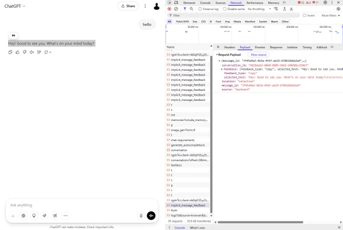Image resolution: width=343 pixels, height=230 pixels.
Task: Give the response a thumbs down
Action: click(25, 52)
